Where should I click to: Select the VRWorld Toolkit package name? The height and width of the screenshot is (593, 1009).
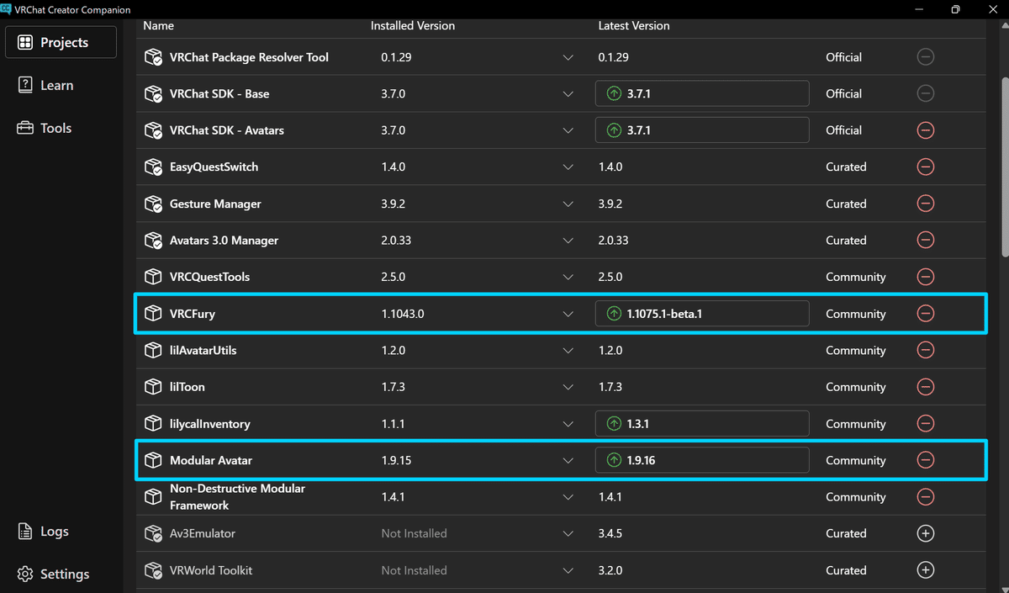click(211, 570)
